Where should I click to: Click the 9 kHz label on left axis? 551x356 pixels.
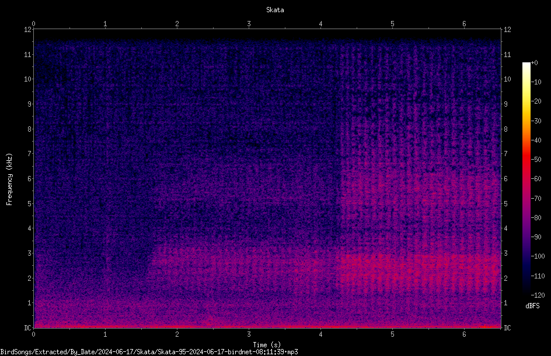(x=30, y=104)
